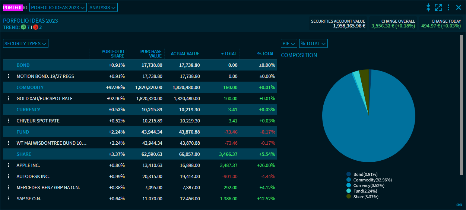Select the Mercedes-Benz Grp NA O.N. security
466x210 pixels.
coord(48,188)
